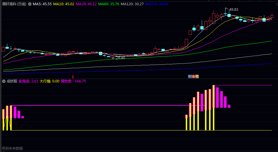Select the 国轩高科 (日线) chart title

[14, 4]
